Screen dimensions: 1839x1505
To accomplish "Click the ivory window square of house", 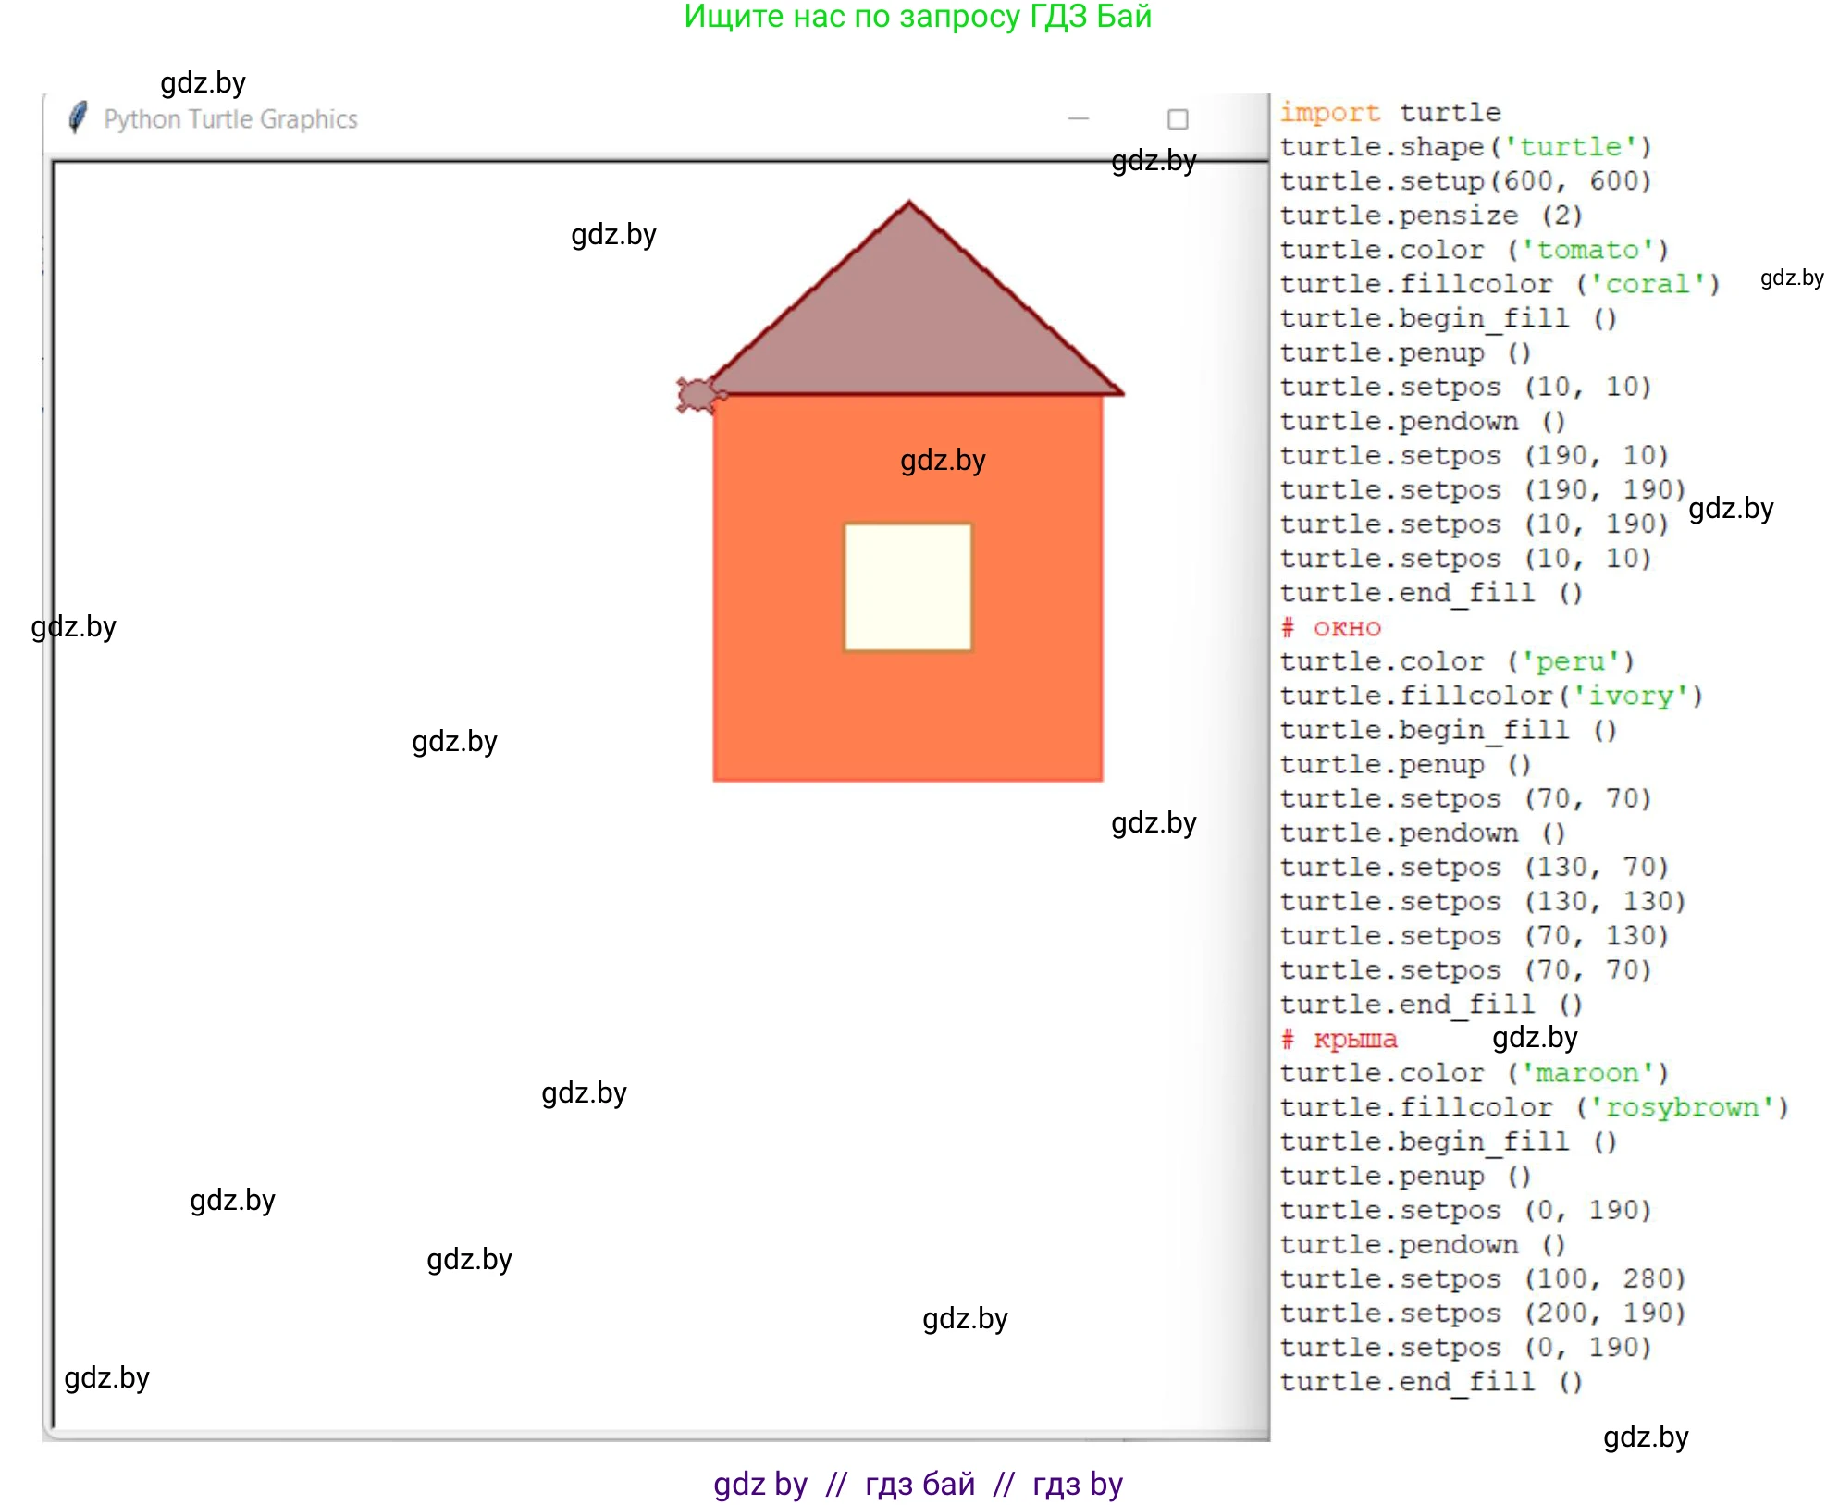I will 907,587.
